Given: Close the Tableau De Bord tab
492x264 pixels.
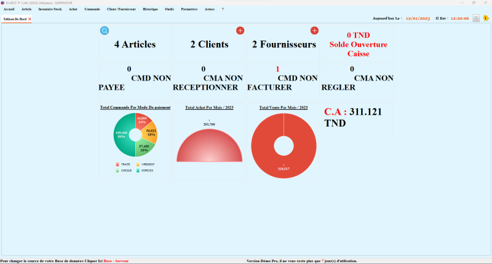Looking at the screenshot, I should click(x=30, y=20).
